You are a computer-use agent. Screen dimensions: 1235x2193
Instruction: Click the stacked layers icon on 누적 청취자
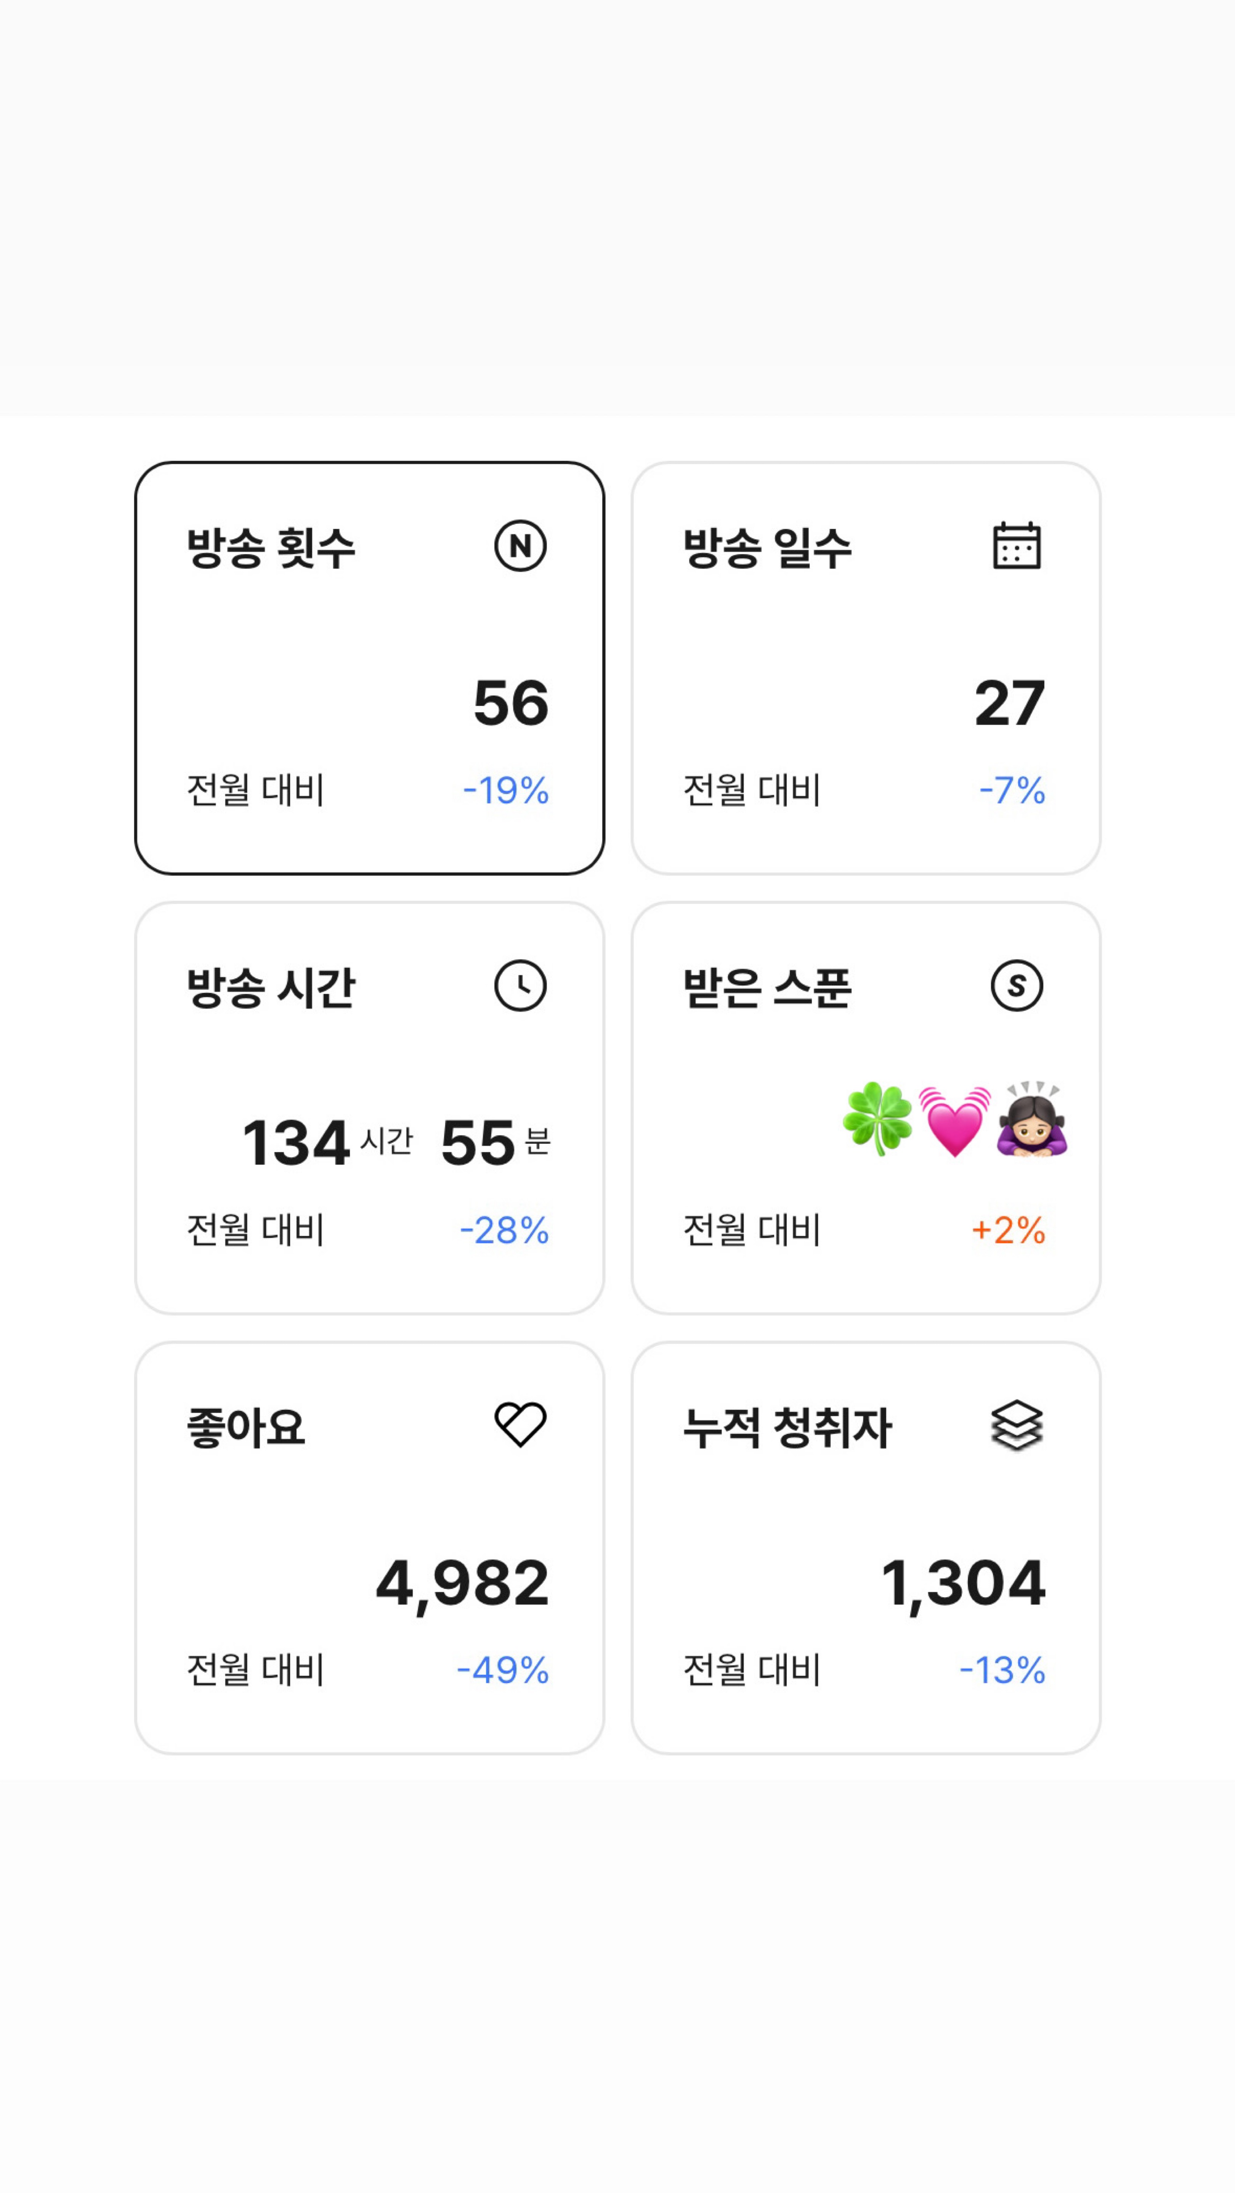1016,1425
